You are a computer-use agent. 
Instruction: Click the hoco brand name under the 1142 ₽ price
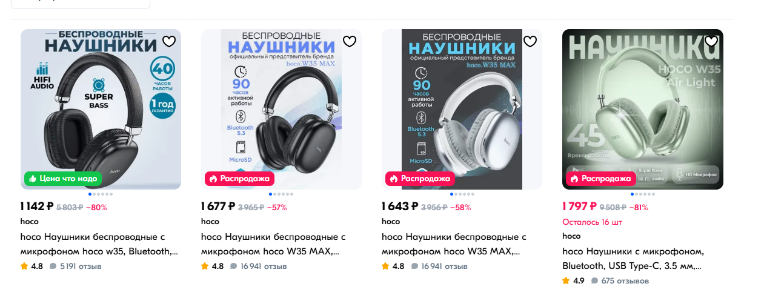click(x=29, y=221)
